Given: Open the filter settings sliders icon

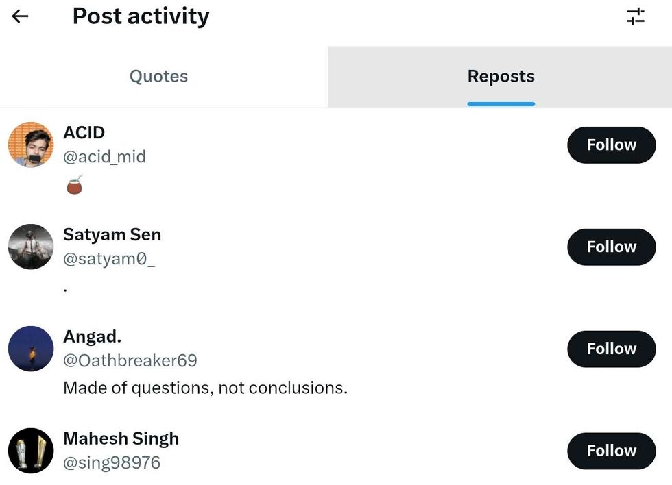Looking at the screenshot, I should (x=636, y=16).
